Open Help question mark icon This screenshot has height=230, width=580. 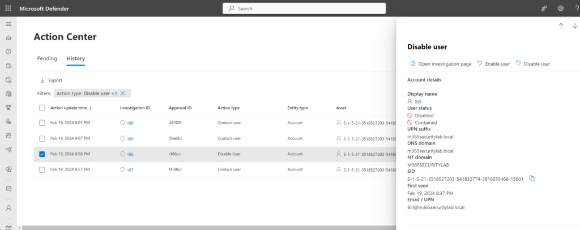[577, 8]
